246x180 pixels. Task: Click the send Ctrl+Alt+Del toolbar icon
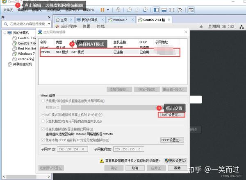pyautogui.click(x=118, y=10)
